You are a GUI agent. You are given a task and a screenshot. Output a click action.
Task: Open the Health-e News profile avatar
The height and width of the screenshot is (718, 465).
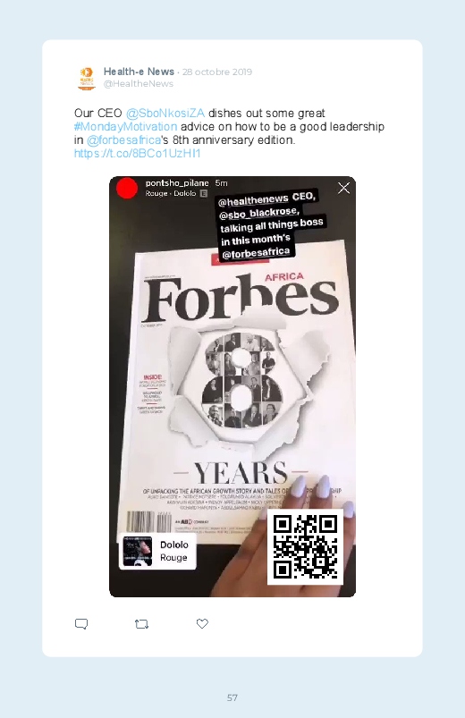pos(87,78)
